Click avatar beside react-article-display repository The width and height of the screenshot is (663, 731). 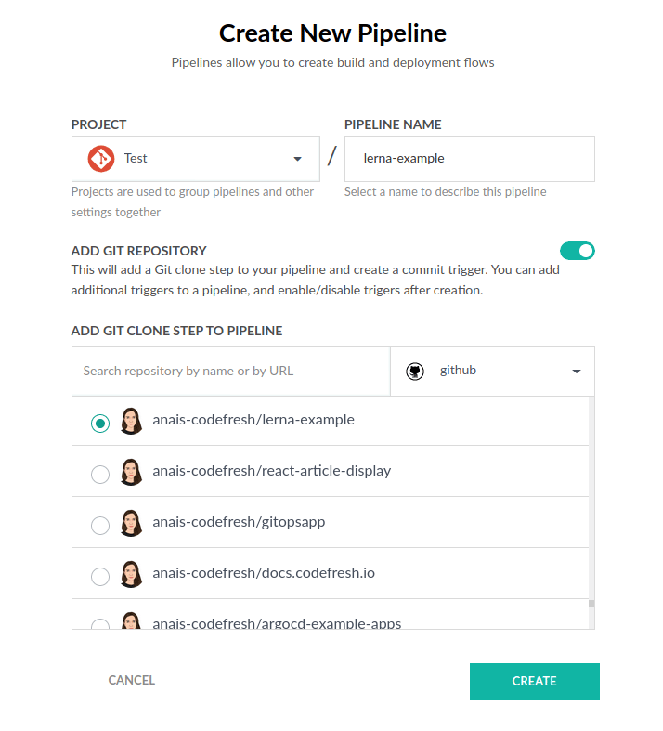click(131, 472)
